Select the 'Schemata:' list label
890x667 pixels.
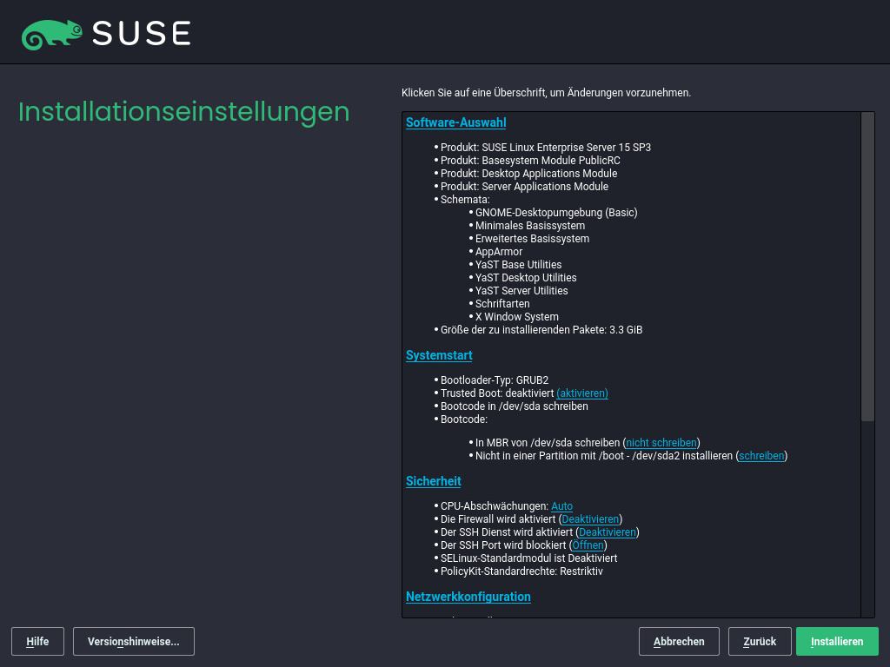point(465,200)
